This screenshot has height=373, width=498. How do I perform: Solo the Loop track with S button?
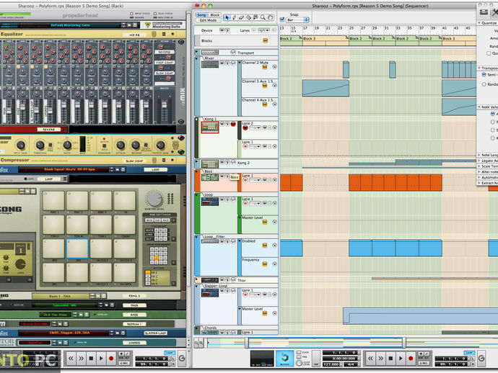tap(227, 199)
